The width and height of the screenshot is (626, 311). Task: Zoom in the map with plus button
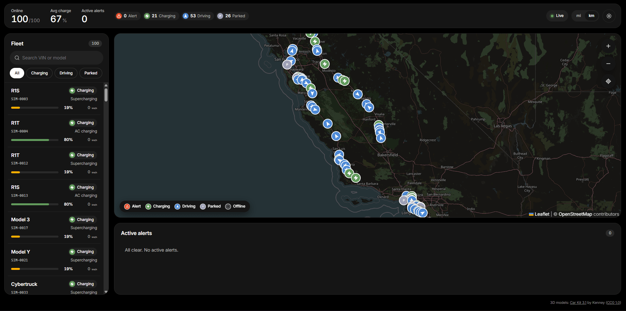pyautogui.click(x=608, y=46)
